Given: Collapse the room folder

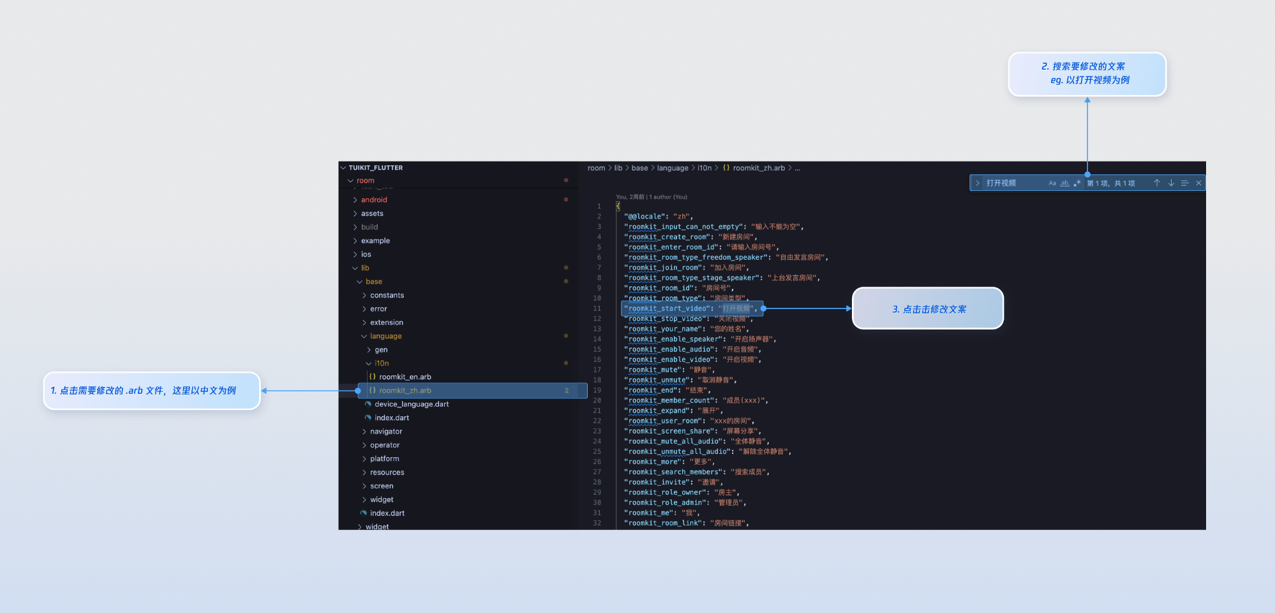Looking at the screenshot, I should pos(350,181).
